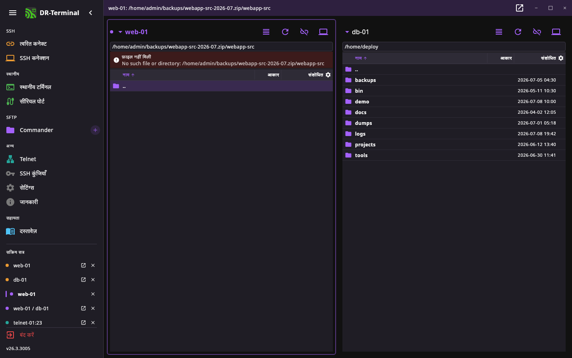Toggle link sync in db-01 pane

point(537,32)
